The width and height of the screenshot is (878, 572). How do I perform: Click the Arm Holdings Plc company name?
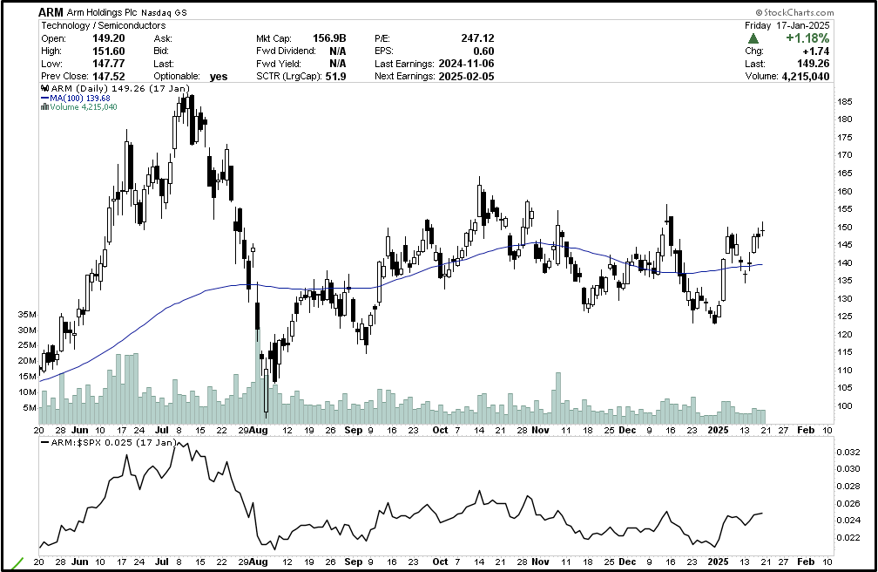click(102, 12)
